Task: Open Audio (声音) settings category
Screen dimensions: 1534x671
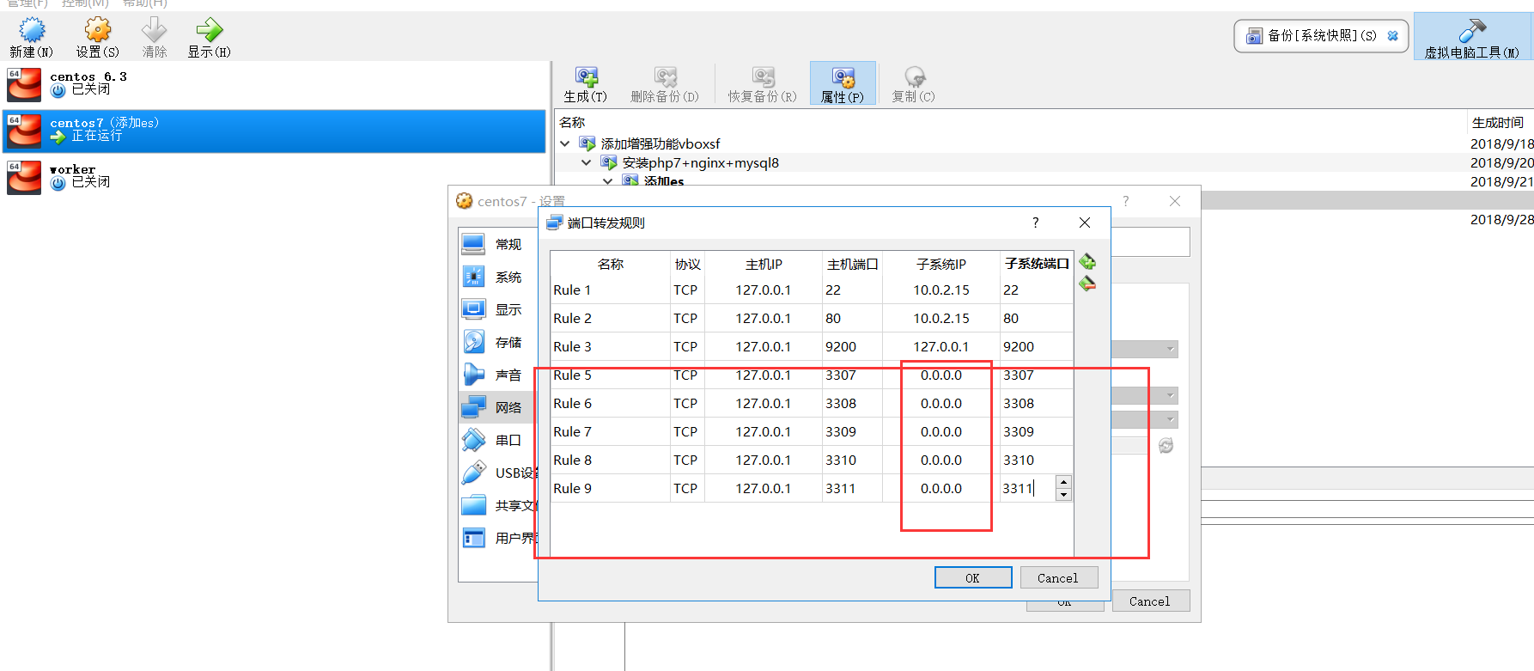Action: pos(496,375)
